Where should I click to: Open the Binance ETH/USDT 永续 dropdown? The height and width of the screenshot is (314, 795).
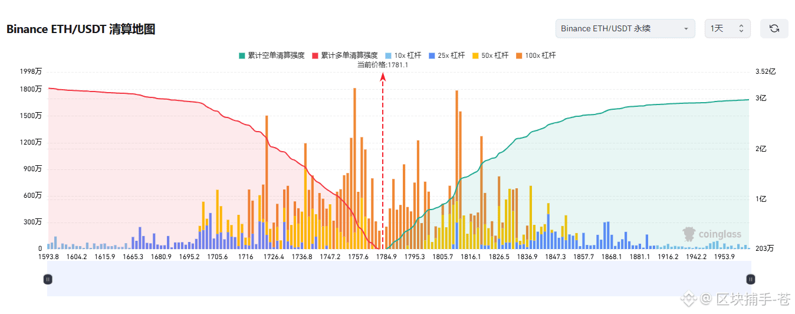tap(625, 28)
